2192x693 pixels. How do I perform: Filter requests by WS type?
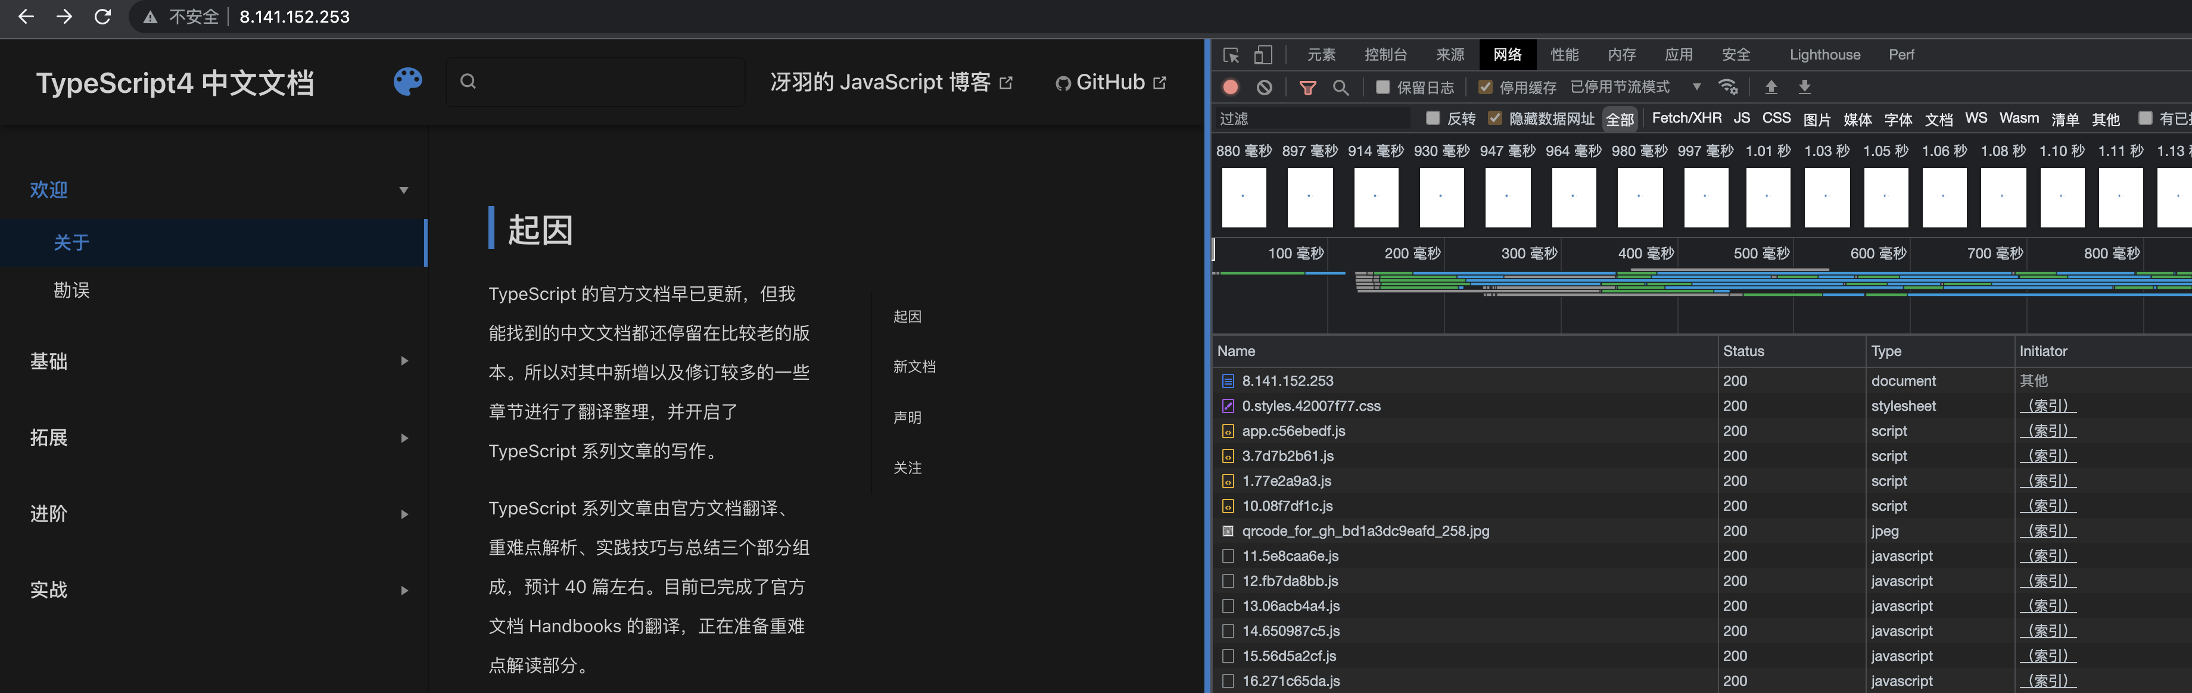pos(1976,118)
